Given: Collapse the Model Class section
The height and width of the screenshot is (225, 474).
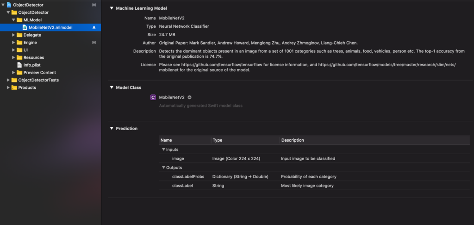Looking at the screenshot, I should (x=112, y=87).
